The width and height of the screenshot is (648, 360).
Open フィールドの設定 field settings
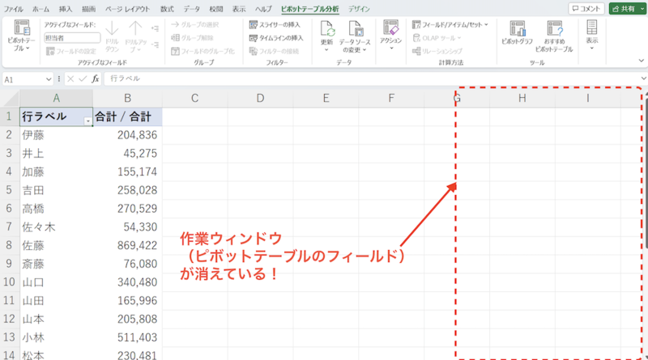[x=71, y=51]
